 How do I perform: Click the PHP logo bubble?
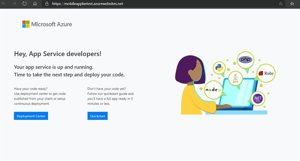tap(246, 60)
